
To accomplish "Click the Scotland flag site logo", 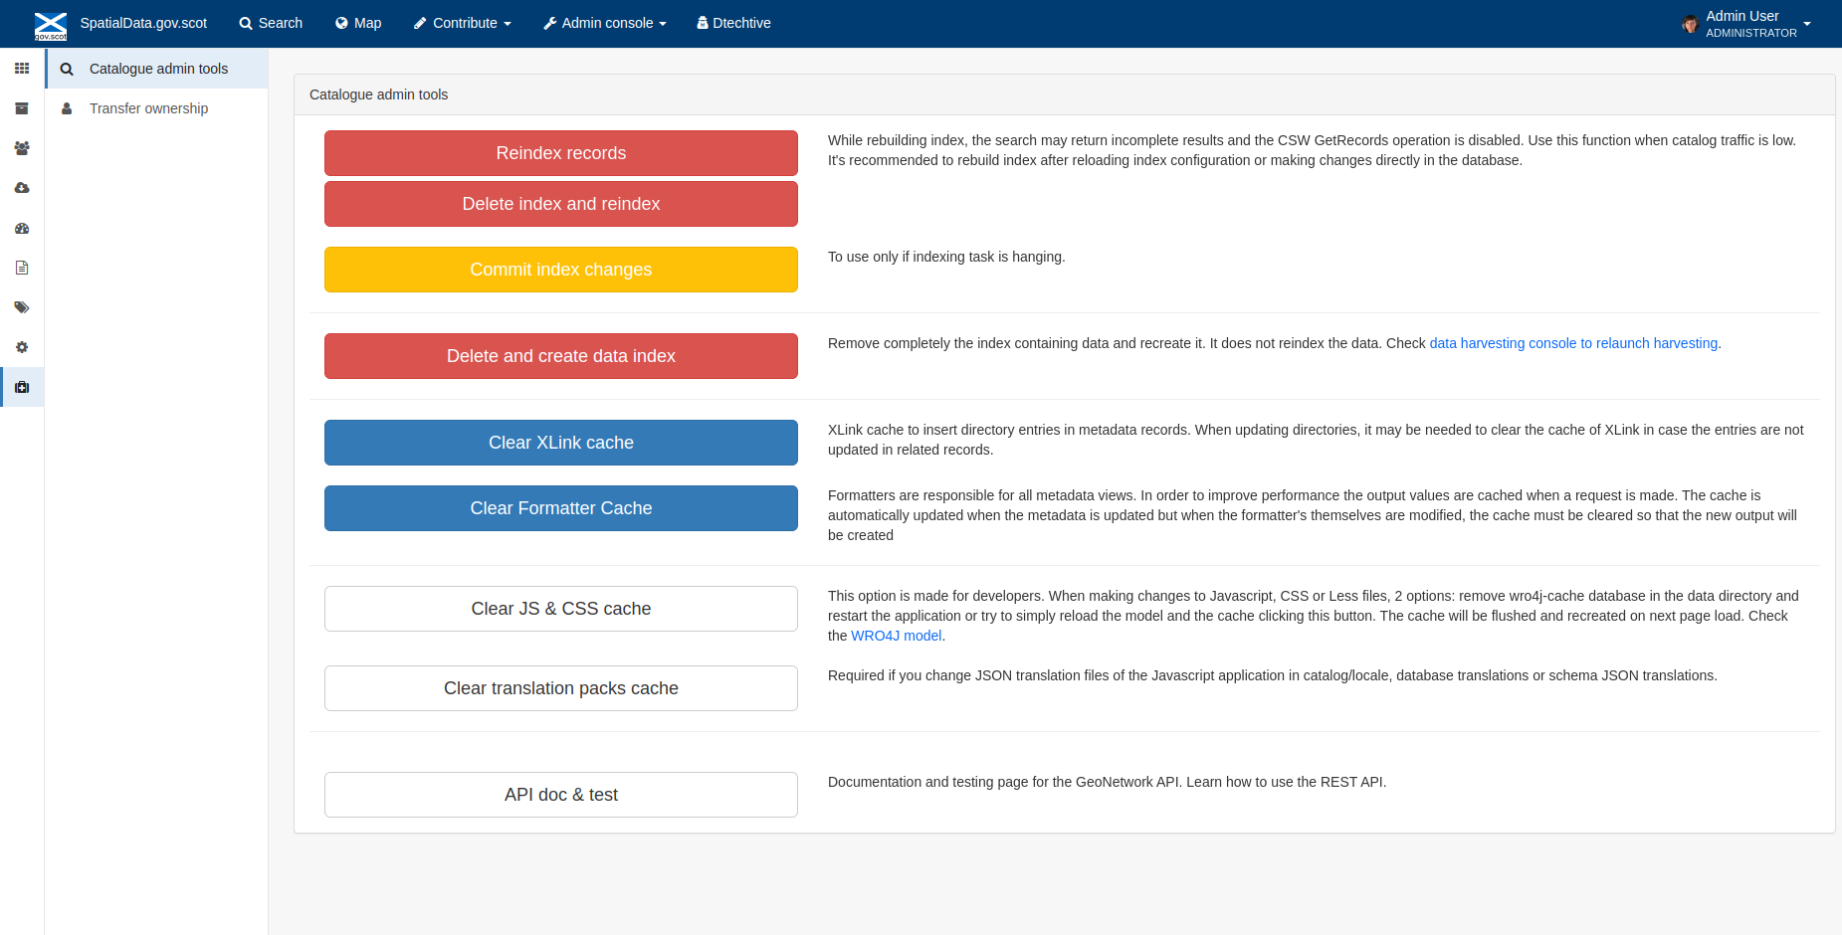I will (51, 26).
